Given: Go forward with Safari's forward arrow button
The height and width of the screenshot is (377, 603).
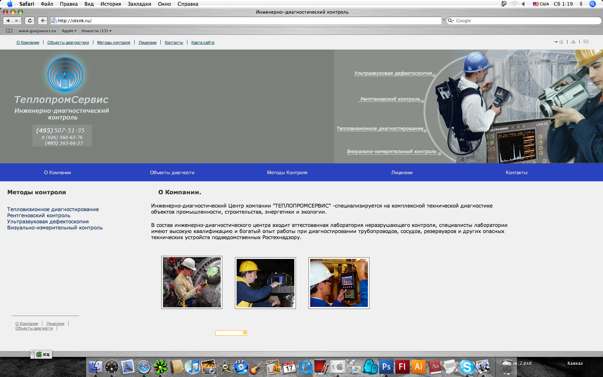Looking at the screenshot, I should pos(17,20).
